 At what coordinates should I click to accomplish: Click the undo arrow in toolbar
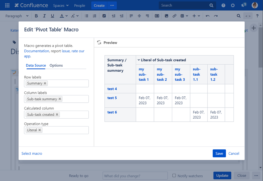coord(208,16)
